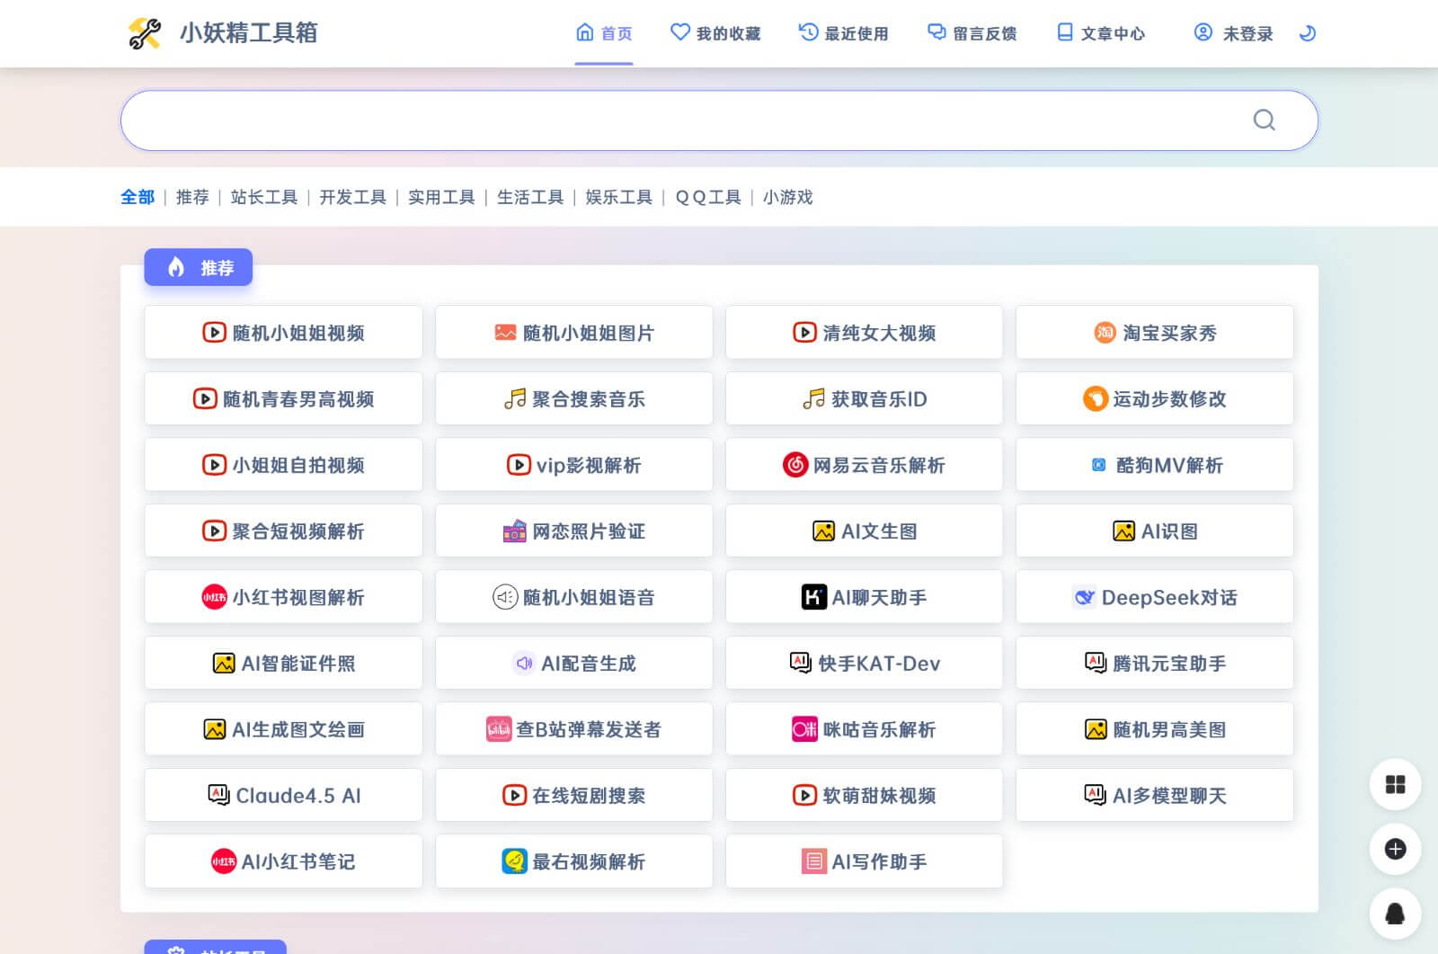Click the bell notification floating button

pos(1395,914)
